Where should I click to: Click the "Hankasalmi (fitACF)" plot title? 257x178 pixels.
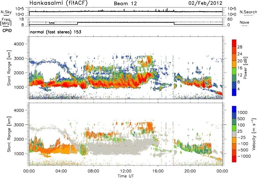58,3
